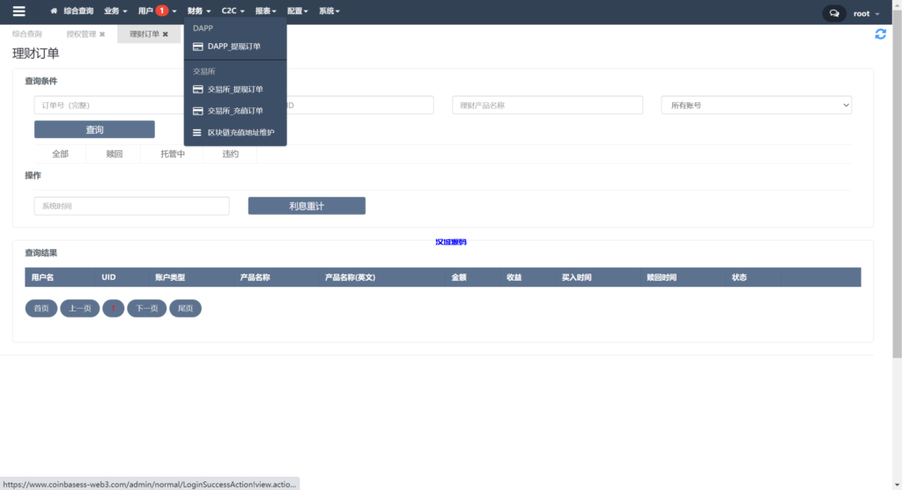This screenshot has height=490, width=902.
Task: Choose the 违约 status filter
Action: 230,154
